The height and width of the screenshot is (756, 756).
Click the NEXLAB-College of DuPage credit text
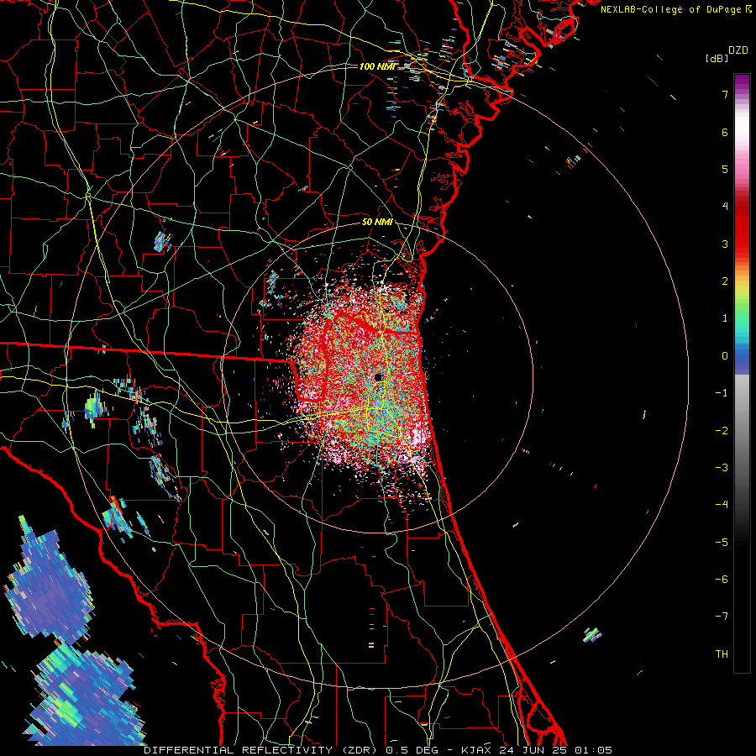(x=671, y=9)
